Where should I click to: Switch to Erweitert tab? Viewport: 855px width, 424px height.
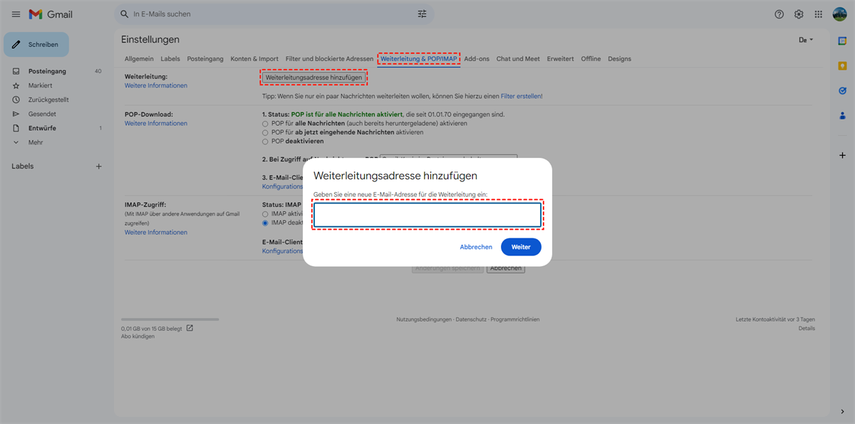(x=560, y=59)
